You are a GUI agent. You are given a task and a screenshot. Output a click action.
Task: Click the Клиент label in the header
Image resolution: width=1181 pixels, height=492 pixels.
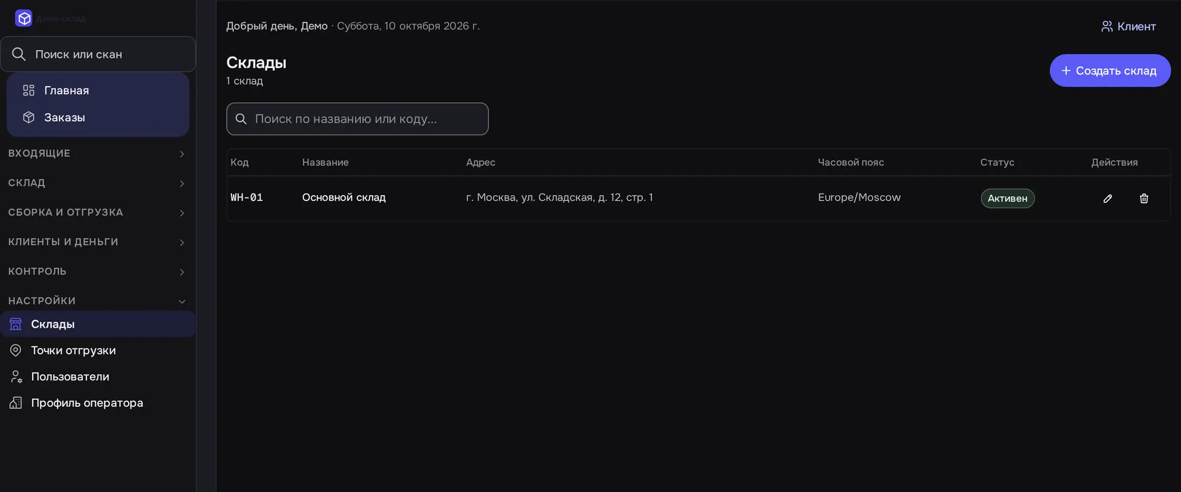[1136, 26]
